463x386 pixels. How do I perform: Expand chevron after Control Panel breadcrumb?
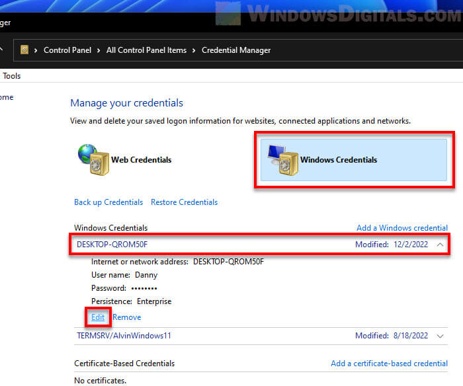99,50
